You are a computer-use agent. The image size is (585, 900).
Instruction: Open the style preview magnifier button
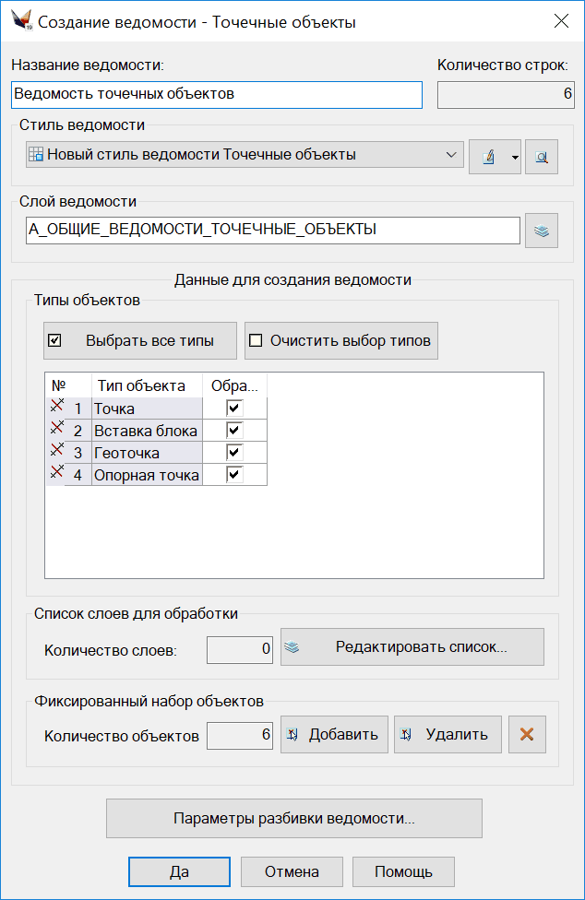pos(542,158)
